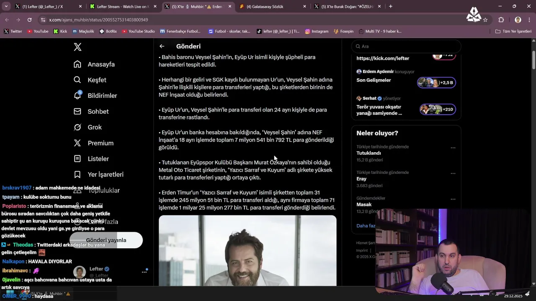This screenshot has width=536, height=301.
Task: Open Lefter profile avatar in sidebar
Action: coord(80,272)
